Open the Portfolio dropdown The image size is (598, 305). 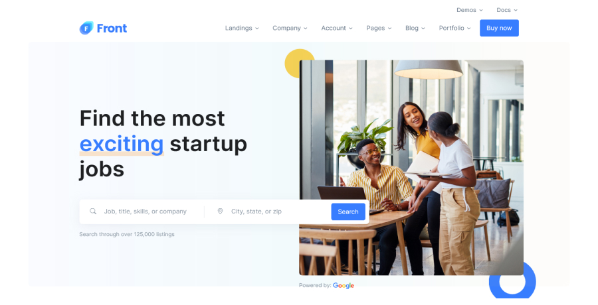click(x=454, y=28)
